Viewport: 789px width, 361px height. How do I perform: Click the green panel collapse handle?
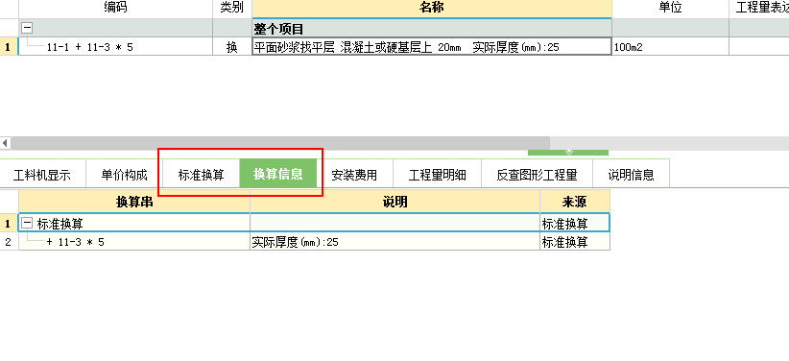pyautogui.click(x=568, y=152)
